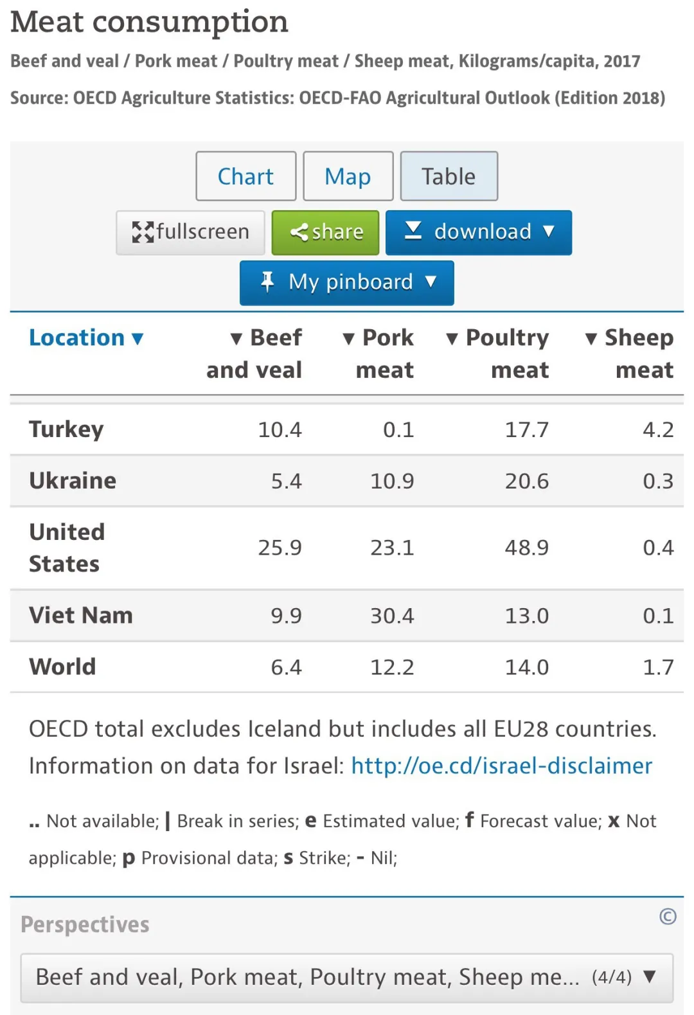Select the Table tab
The width and height of the screenshot is (694, 1015).
(x=449, y=176)
